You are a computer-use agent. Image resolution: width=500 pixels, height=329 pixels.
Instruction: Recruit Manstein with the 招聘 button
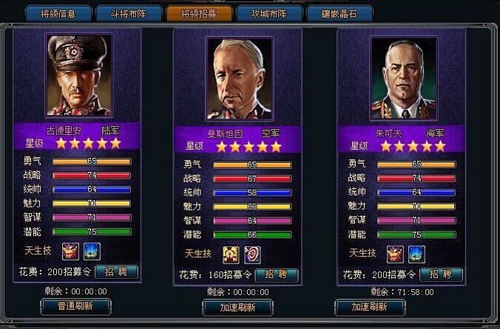coord(277,275)
